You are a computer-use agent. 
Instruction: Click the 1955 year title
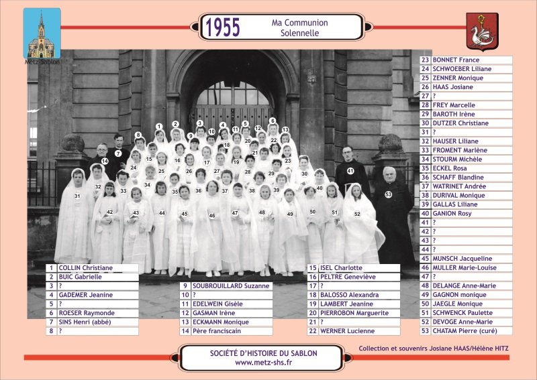pos(223,27)
